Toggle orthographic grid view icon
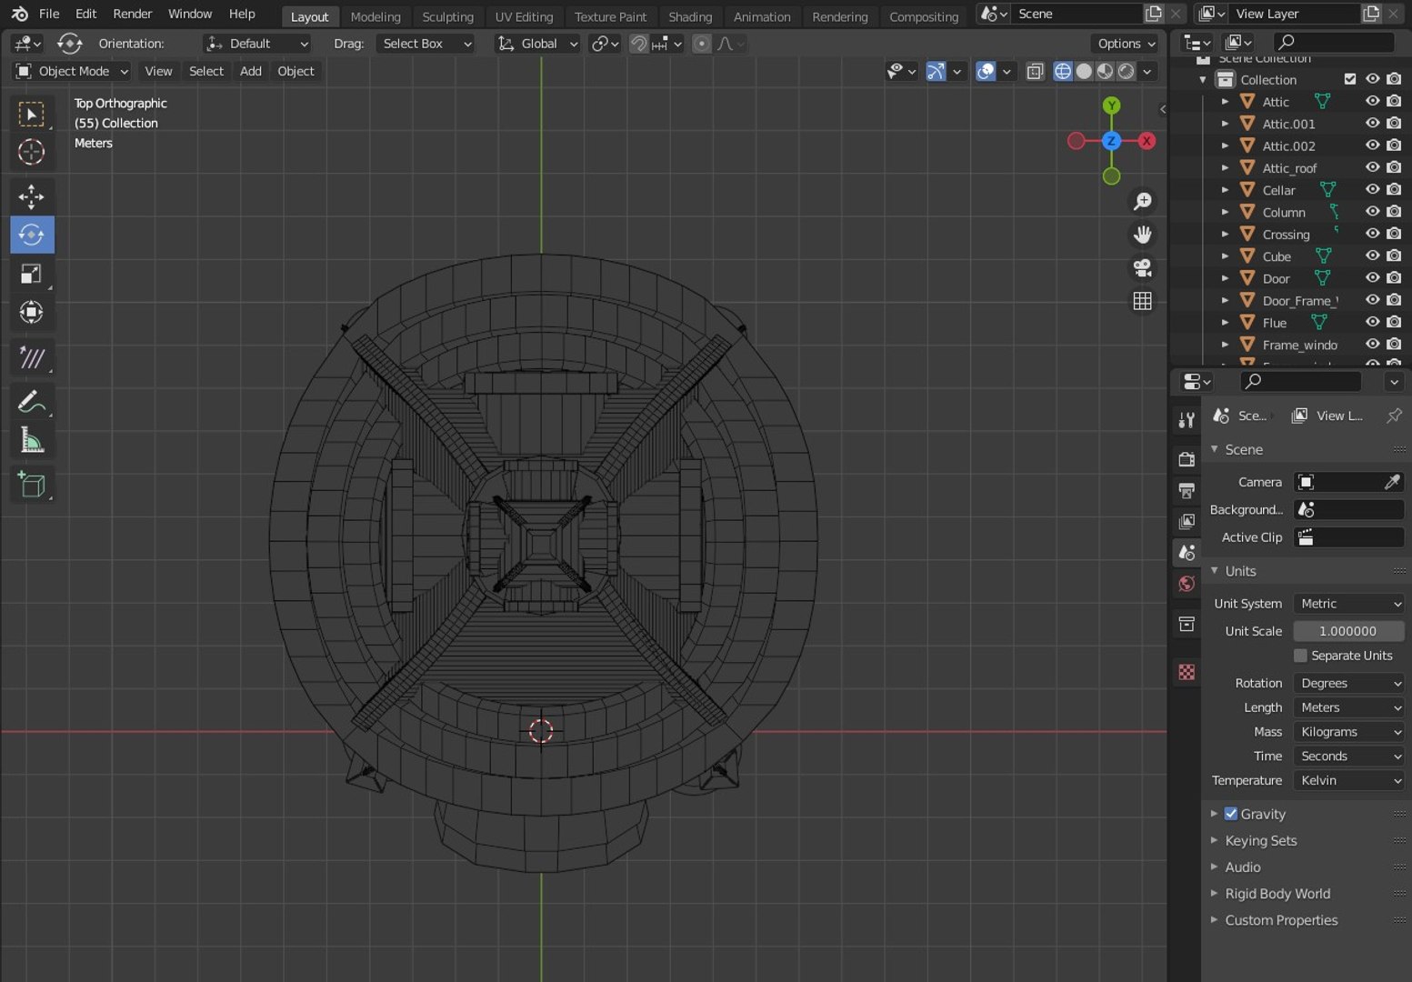 tap(1143, 301)
